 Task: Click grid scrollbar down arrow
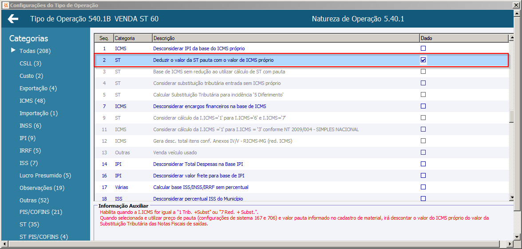coord(512,198)
